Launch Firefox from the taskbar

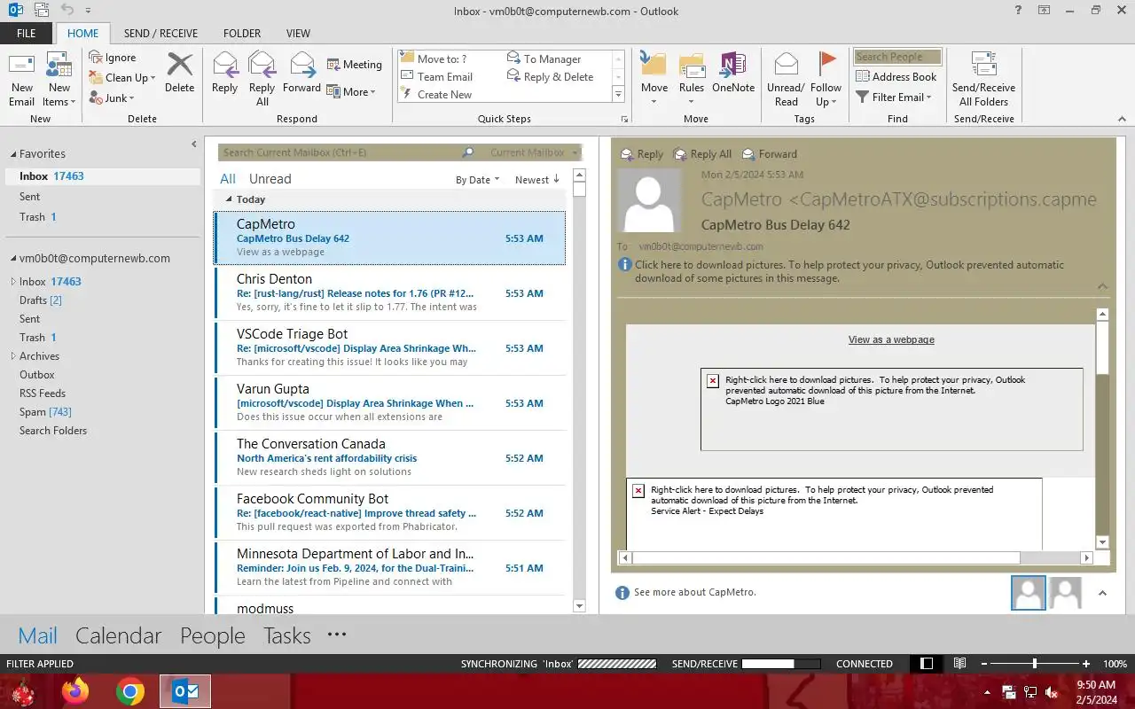tap(75, 691)
